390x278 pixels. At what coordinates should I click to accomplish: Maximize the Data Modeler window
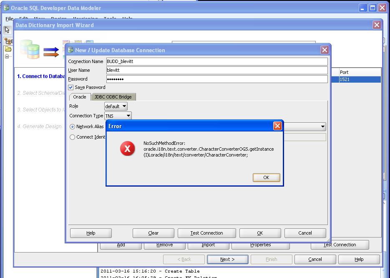point(372,8)
